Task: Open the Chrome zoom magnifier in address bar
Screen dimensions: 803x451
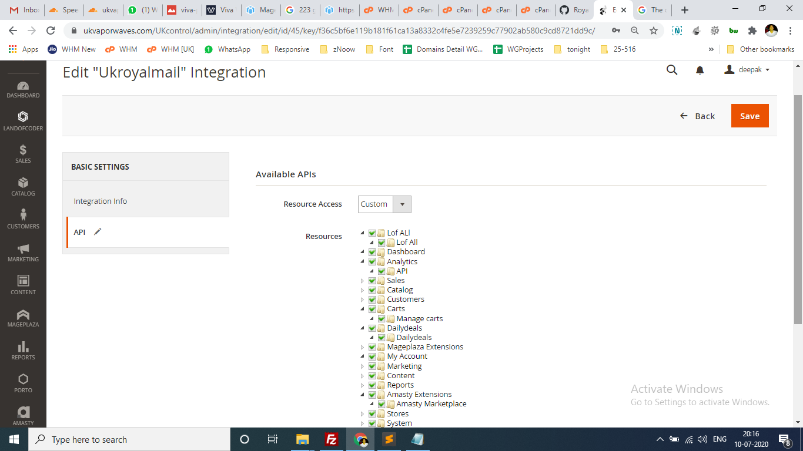Action: pyautogui.click(x=635, y=31)
